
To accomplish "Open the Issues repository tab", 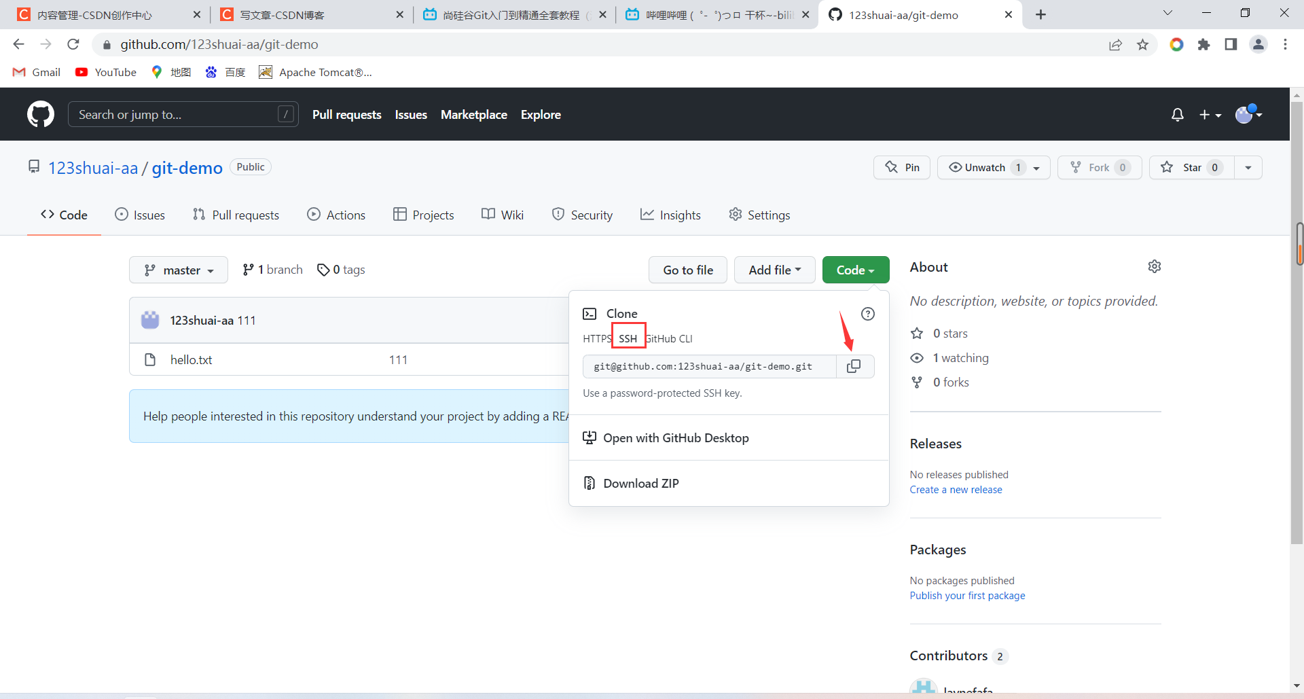I will point(140,215).
